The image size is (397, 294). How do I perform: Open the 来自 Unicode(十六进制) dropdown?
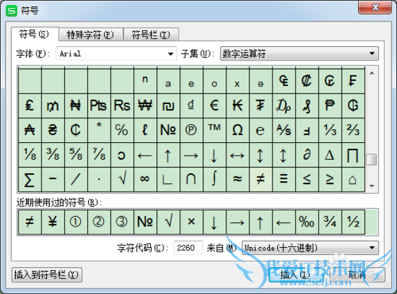(x=310, y=248)
